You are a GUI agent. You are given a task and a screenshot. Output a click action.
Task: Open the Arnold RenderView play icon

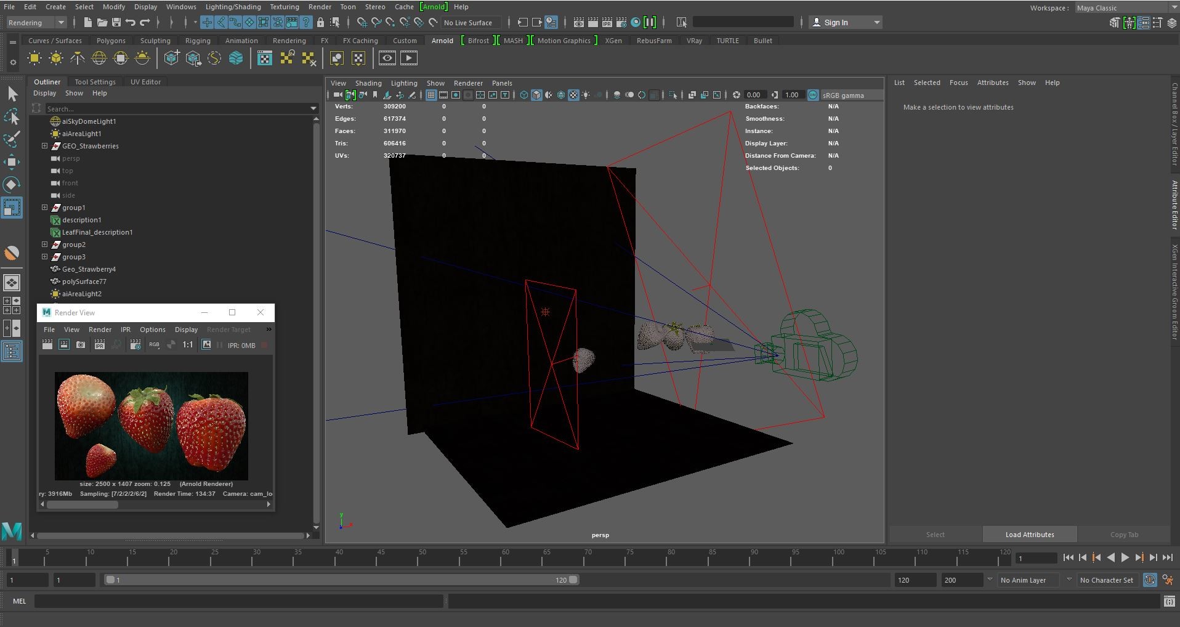408,59
